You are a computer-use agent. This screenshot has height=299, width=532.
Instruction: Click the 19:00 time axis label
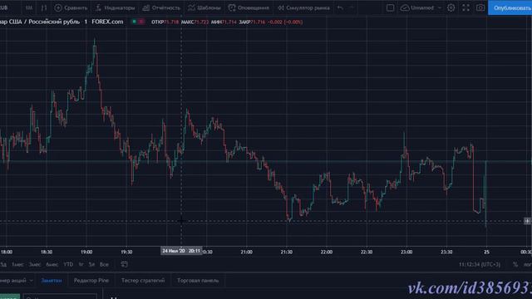(x=86, y=252)
